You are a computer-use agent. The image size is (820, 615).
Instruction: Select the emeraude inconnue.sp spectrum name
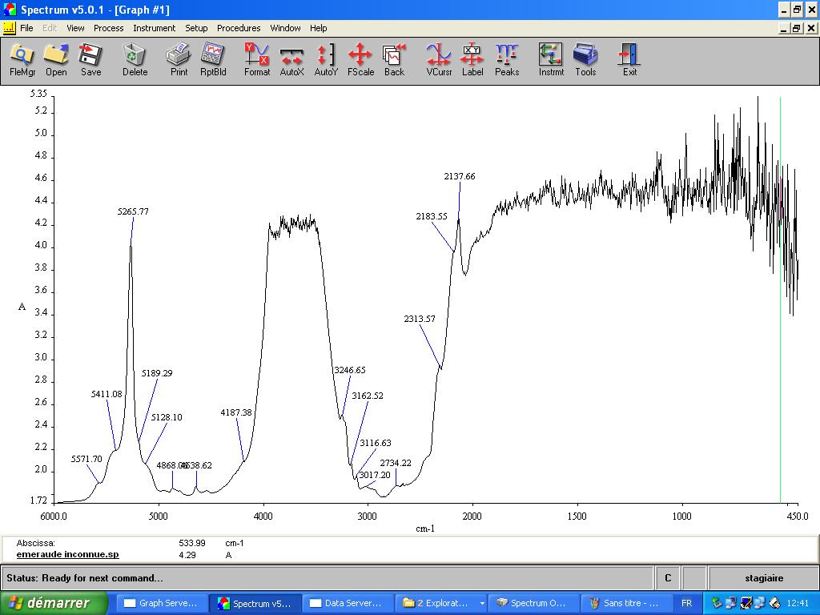[x=67, y=554]
